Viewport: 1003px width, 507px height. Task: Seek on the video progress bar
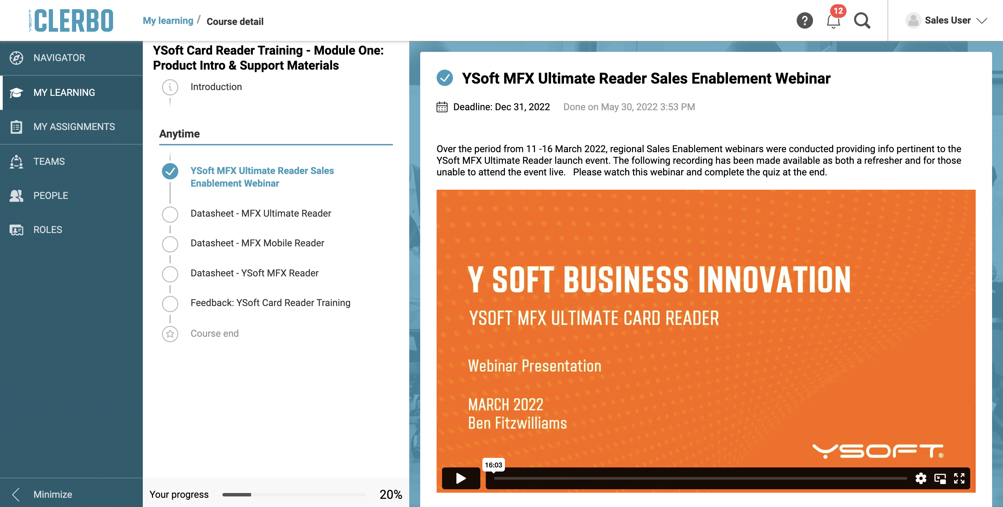pos(700,478)
